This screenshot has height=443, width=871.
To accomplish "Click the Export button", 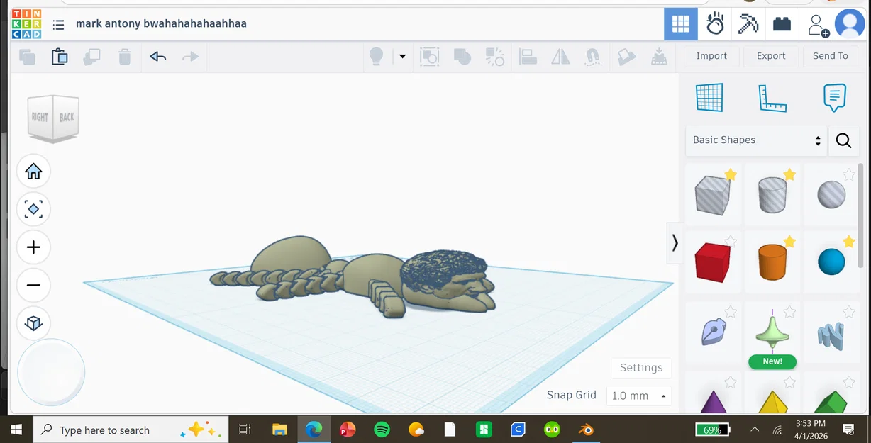I will coord(770,55).
